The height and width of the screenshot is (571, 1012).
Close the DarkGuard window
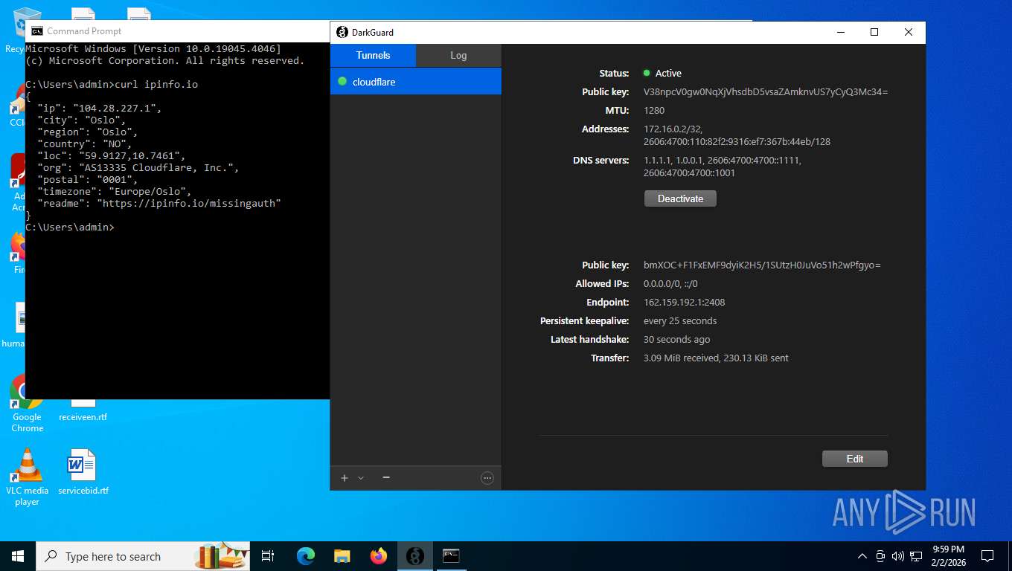[x=909, y=32]
